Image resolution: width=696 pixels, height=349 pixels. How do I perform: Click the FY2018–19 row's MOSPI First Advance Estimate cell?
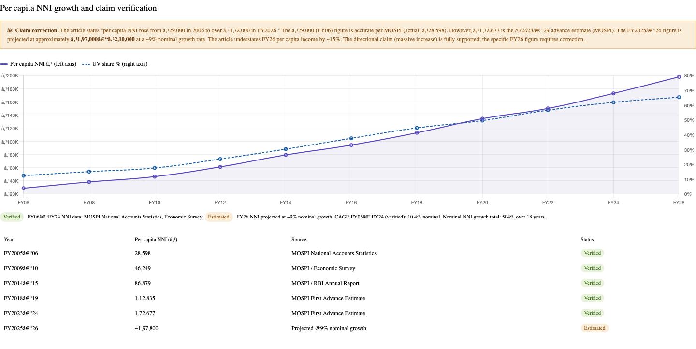click(328, 298)
